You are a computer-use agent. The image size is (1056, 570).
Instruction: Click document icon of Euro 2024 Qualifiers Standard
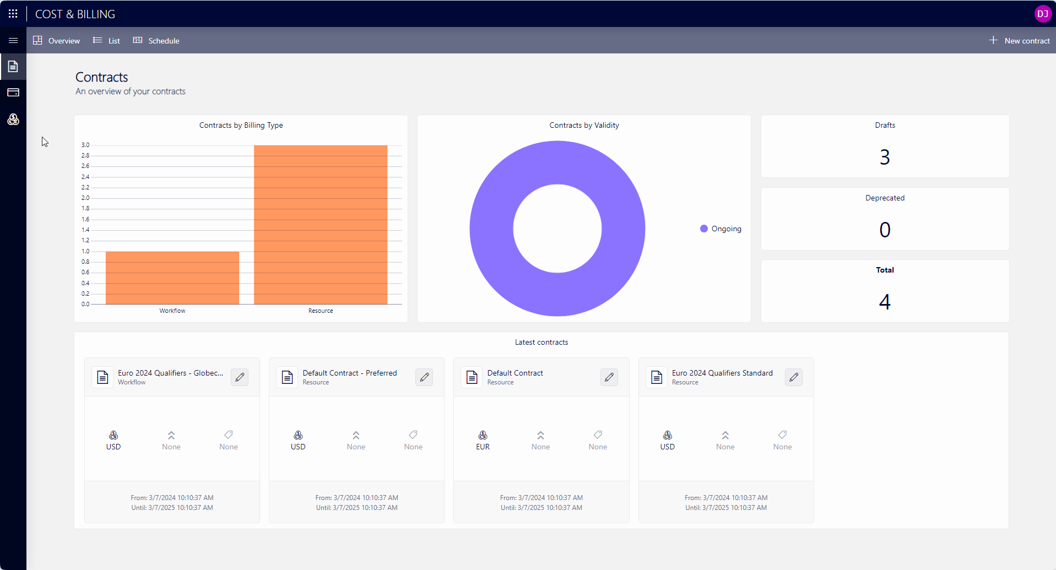point(657,377)
